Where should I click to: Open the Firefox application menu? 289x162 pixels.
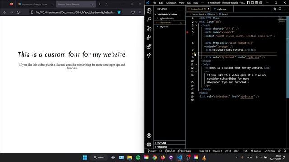point(140,12)
